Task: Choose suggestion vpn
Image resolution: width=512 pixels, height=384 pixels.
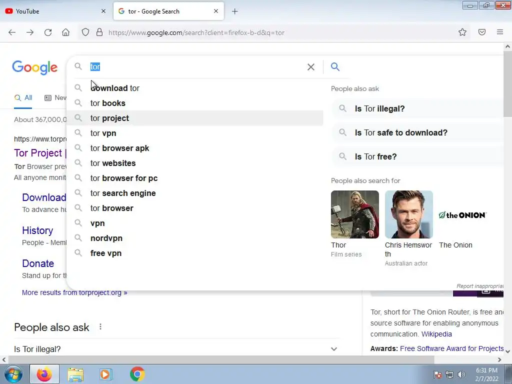Action: click(194, 223)
